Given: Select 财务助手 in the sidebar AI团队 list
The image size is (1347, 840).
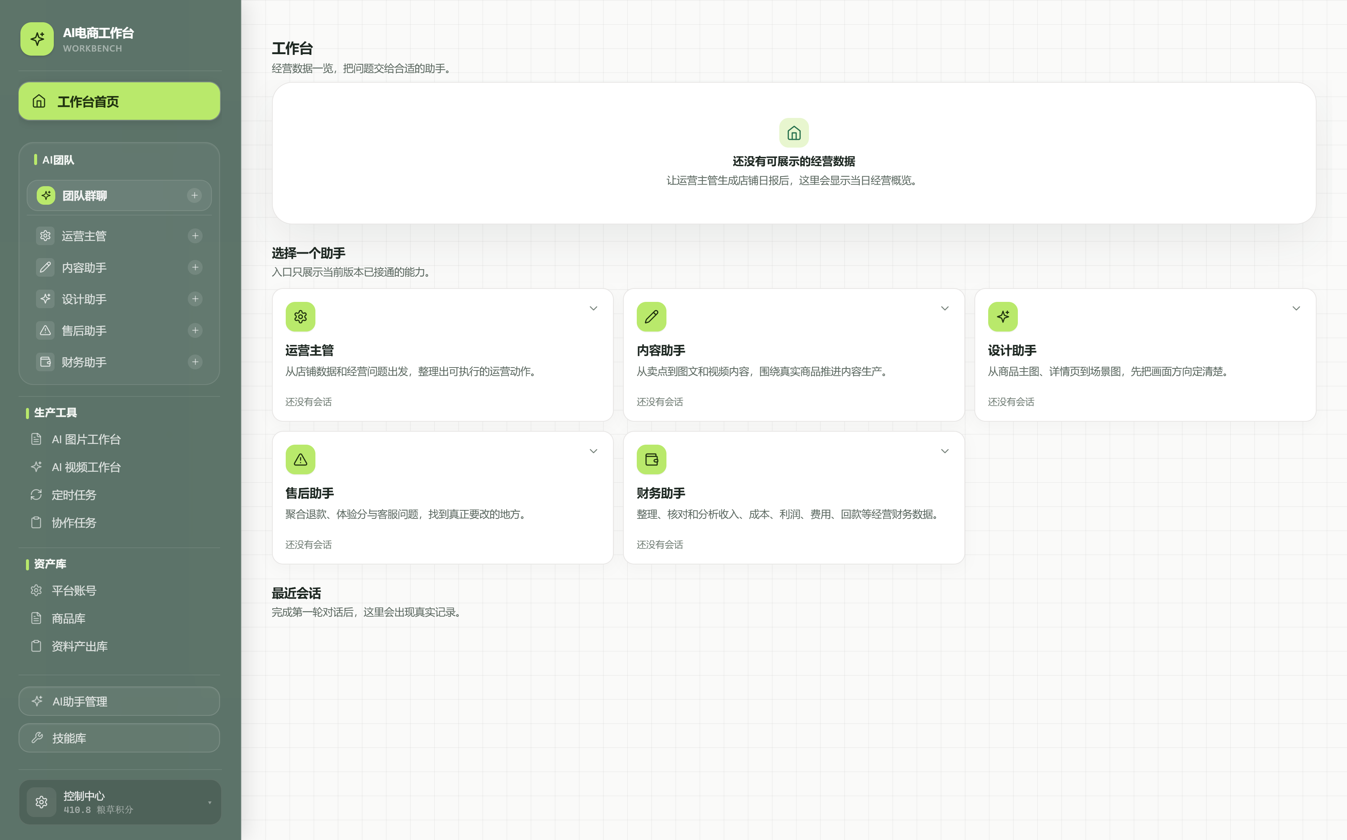Looking at the screenshot, I should point(119,362).
